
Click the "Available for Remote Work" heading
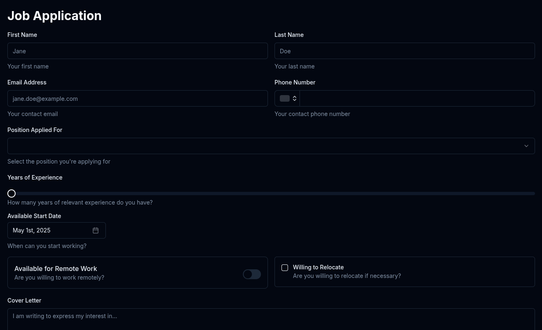56,269
